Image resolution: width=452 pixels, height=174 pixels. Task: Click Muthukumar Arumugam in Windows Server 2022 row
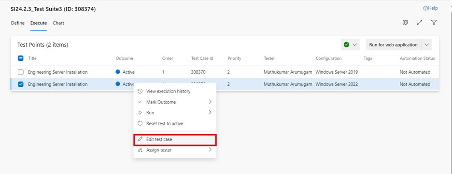coord(288,84)
